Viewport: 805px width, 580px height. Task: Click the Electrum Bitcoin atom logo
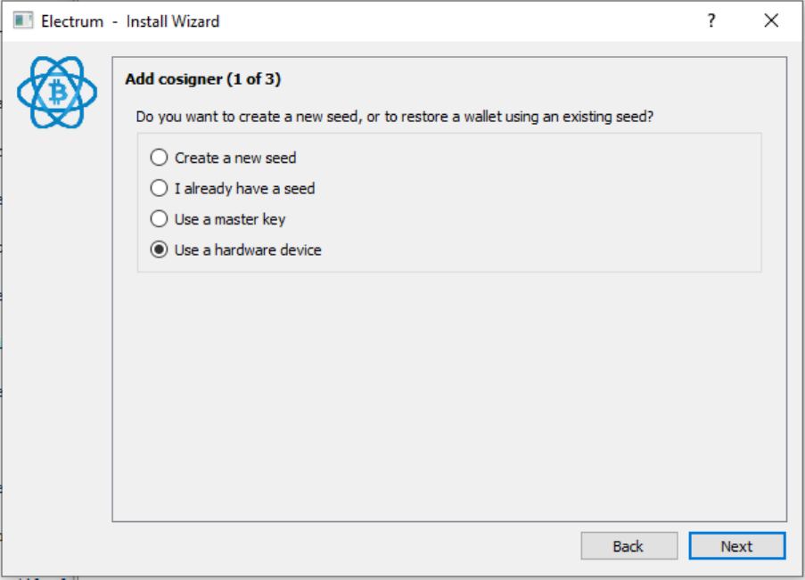pyautogui.click(x=56, y=91)
